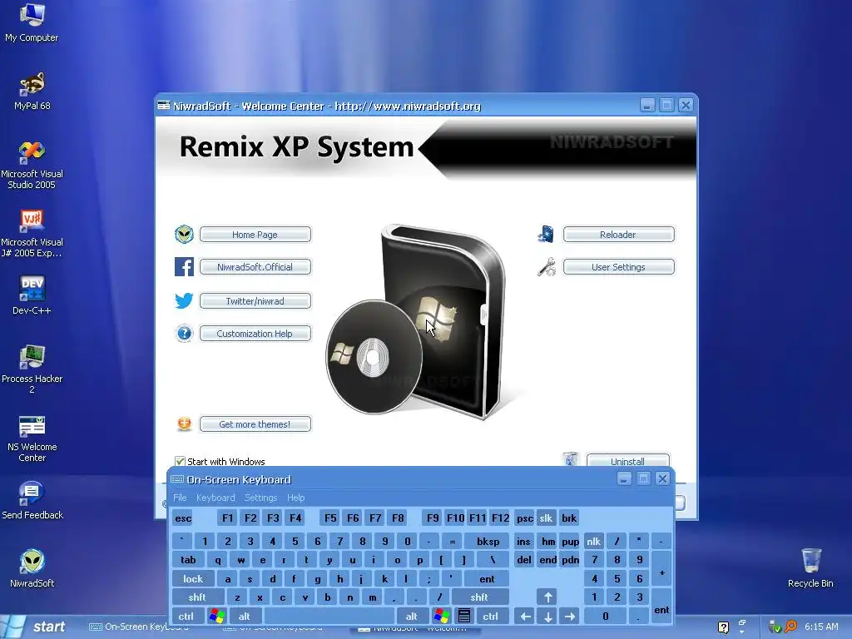Image resolution: width=852 pixels, height=639 pixels.
Task: Click the Twitter bird icon
Action: [x=184, y=300]
